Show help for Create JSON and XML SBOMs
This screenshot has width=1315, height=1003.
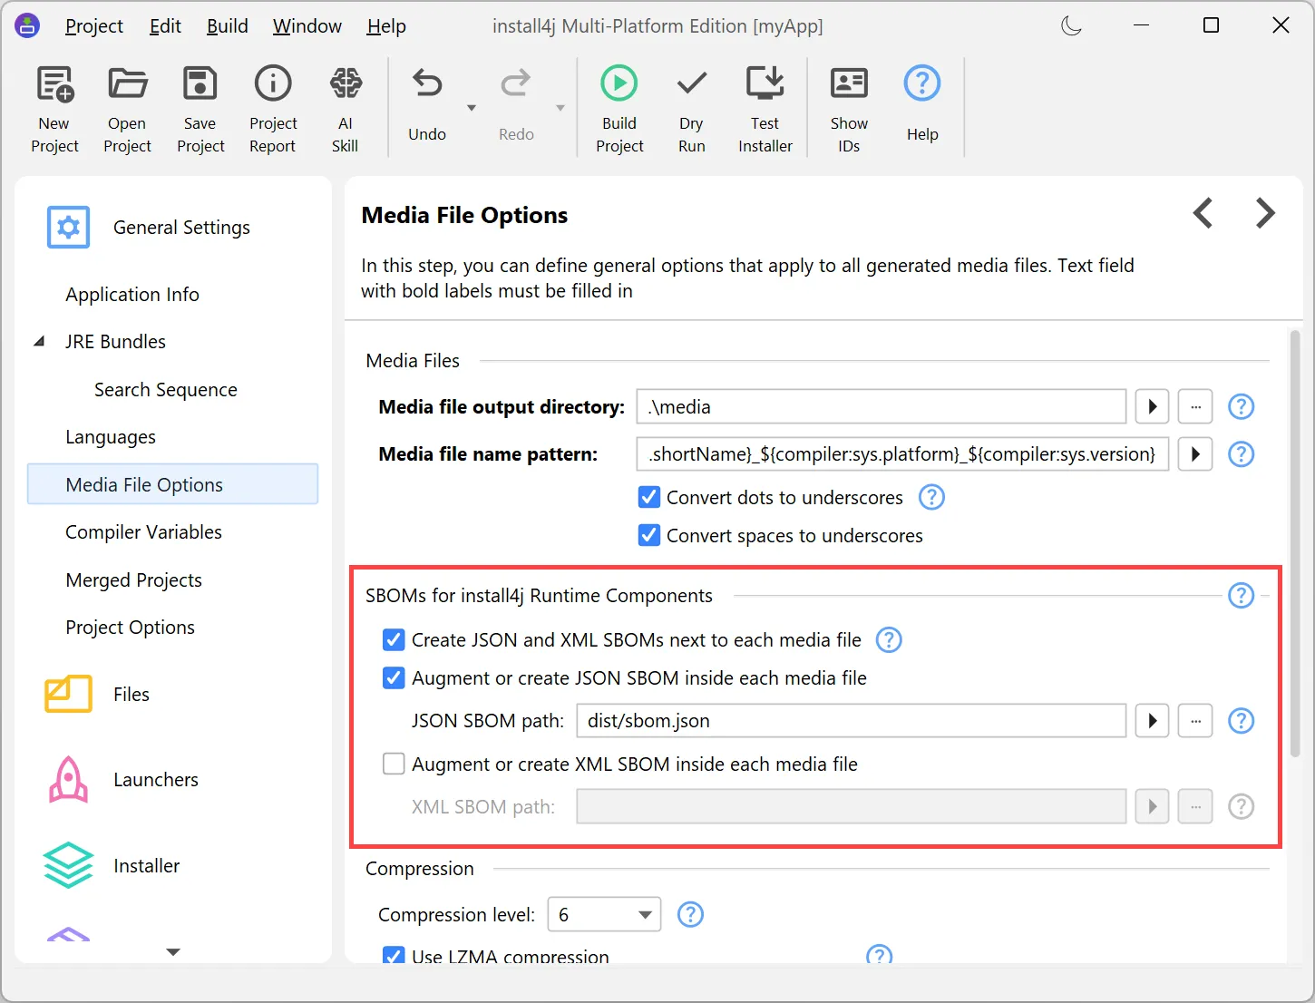[889, 640]
